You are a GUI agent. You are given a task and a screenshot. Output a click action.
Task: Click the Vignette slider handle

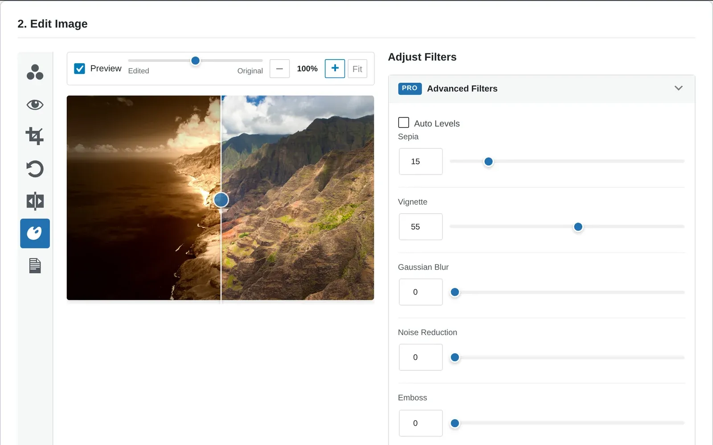click(578, 227)
